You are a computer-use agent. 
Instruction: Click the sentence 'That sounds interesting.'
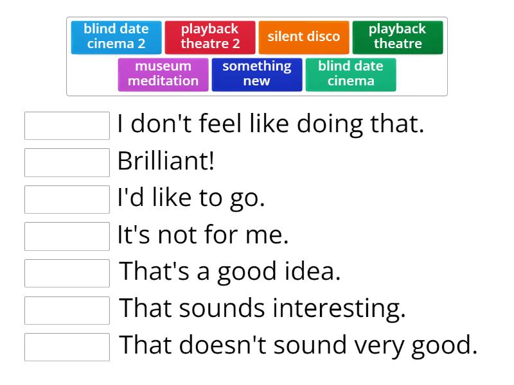(x=263, y=309)
